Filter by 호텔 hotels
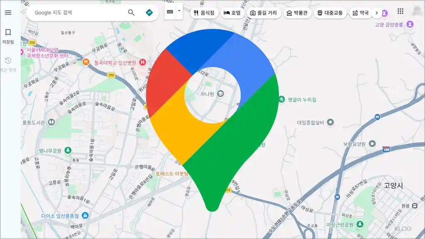This screenshot has height=239, width=425. click(x=232, y=13)
